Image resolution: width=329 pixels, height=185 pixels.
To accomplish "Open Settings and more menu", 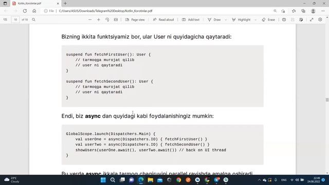I will [323, 11].
